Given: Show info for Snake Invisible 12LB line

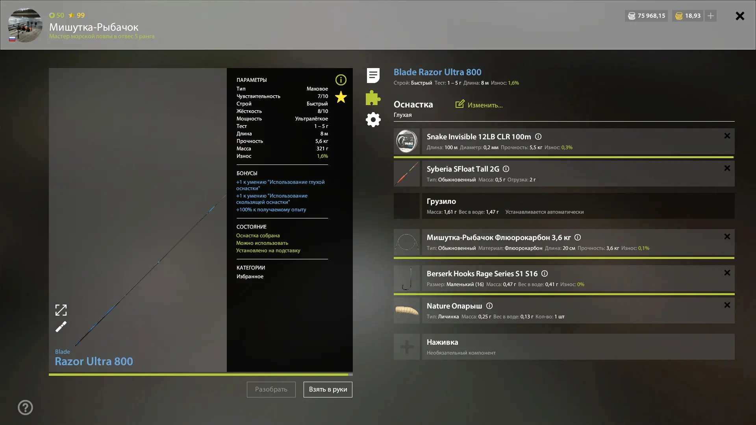Looking at the screenshot, I should click(x=538, y=137).
